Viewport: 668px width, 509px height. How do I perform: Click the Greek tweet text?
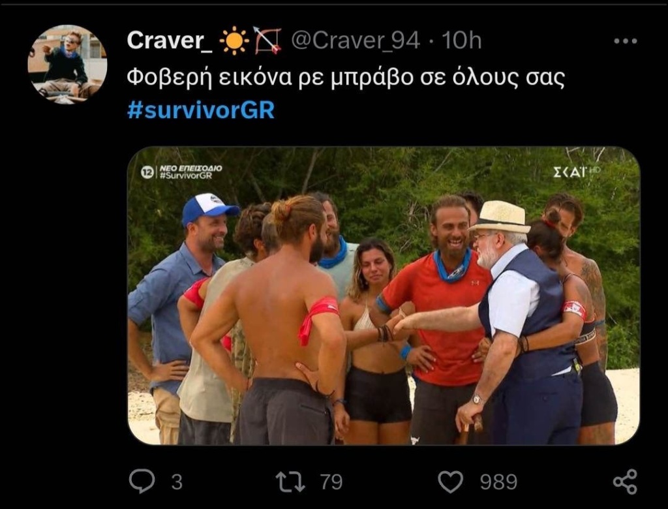click(x=346, y=78)
